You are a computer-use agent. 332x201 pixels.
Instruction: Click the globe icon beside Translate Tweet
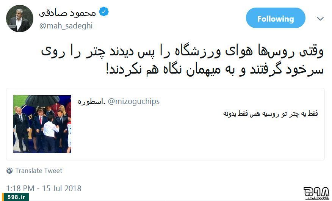[x=9, y=171]
